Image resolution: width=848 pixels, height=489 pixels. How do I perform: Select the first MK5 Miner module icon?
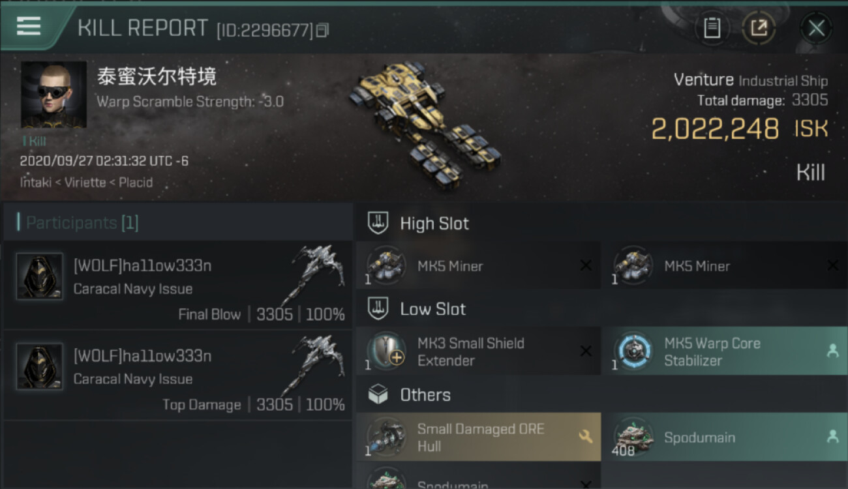(386, 266)
